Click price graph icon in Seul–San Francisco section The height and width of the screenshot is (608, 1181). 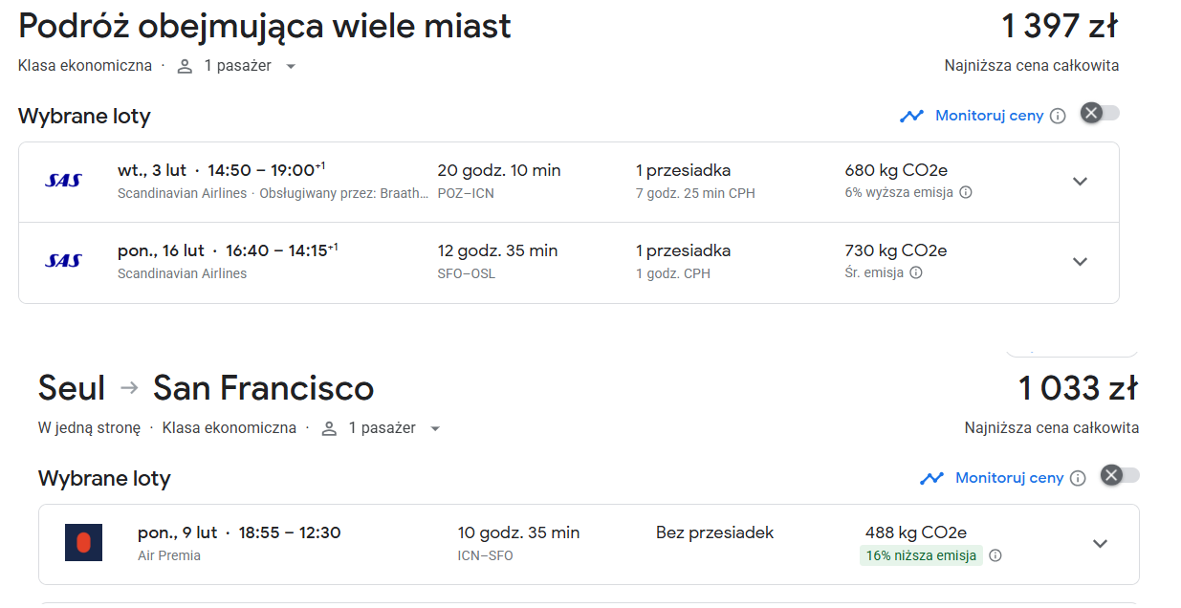click(931, 478)
